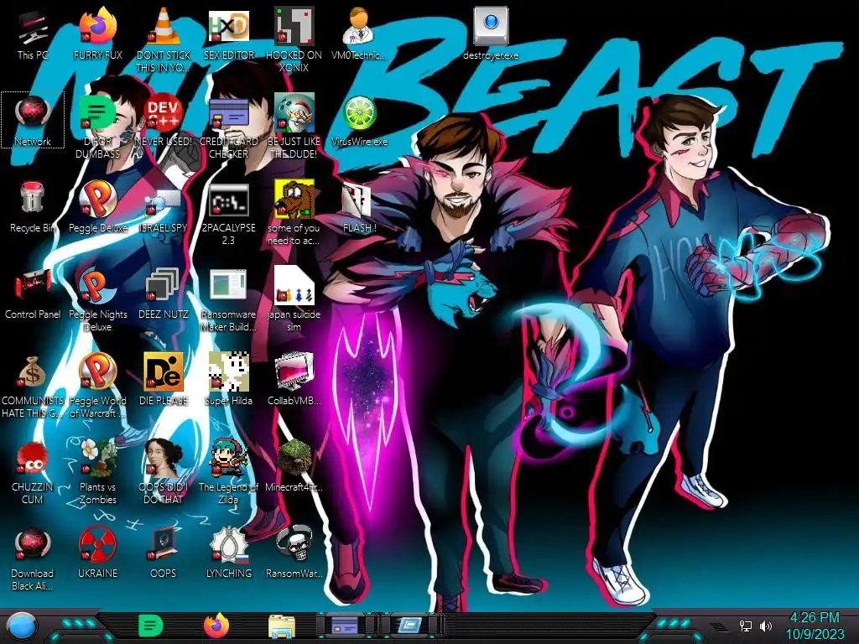
Task: Open Firefox from the taskbar
Action: point(216,626)
